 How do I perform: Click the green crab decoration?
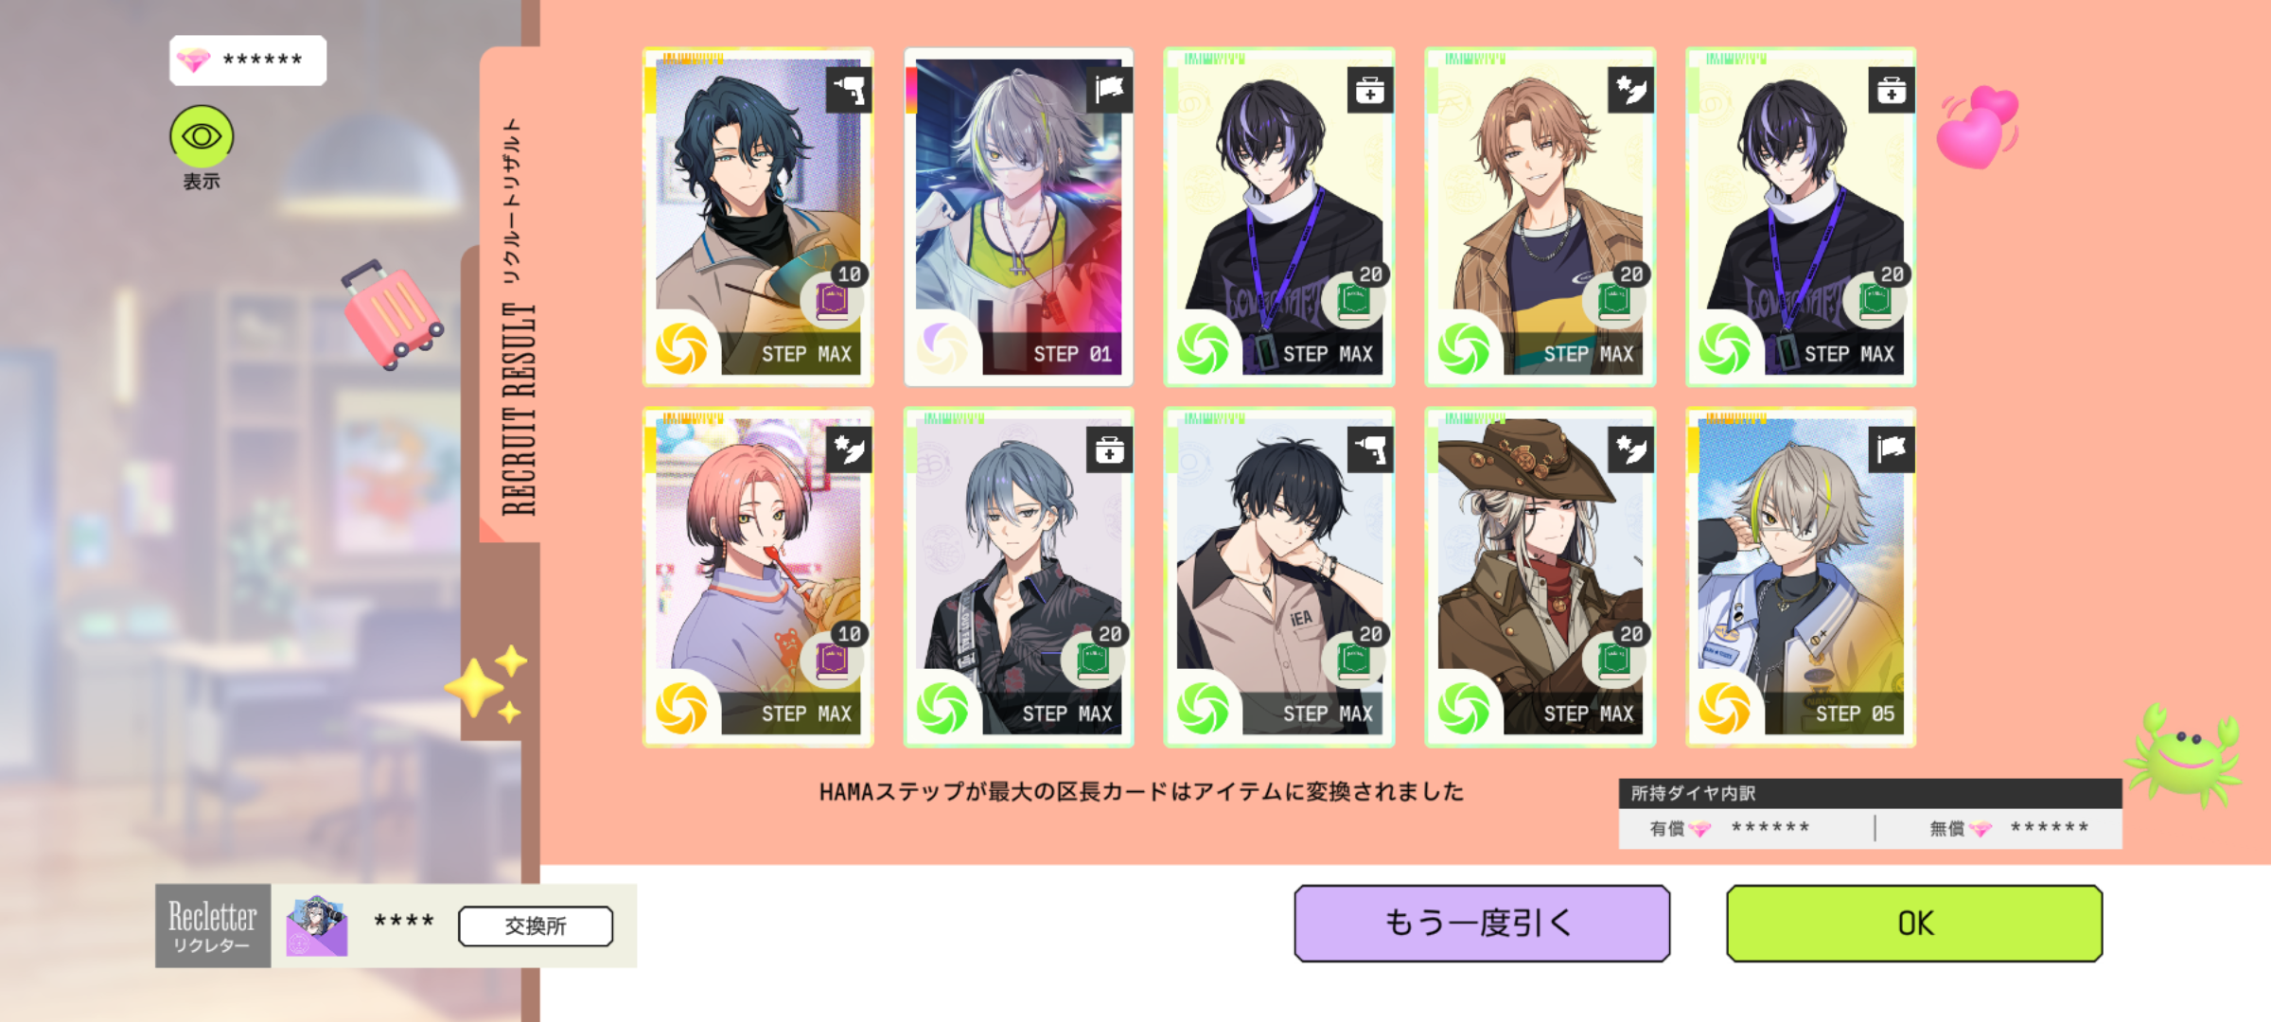(2186, 752)
